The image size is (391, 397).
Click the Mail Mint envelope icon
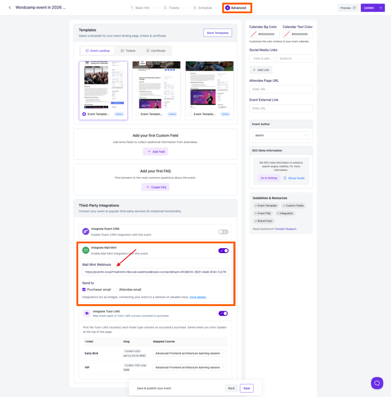[86, 250]
